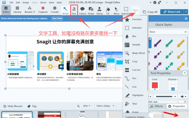Open the File menu
The width and height of the screenshot is (189, 118).
[11, 2]
